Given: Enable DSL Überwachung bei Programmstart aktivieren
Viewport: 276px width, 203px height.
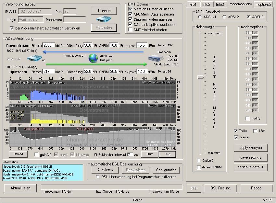Looking at the screenshot, I should coord(98,177).
